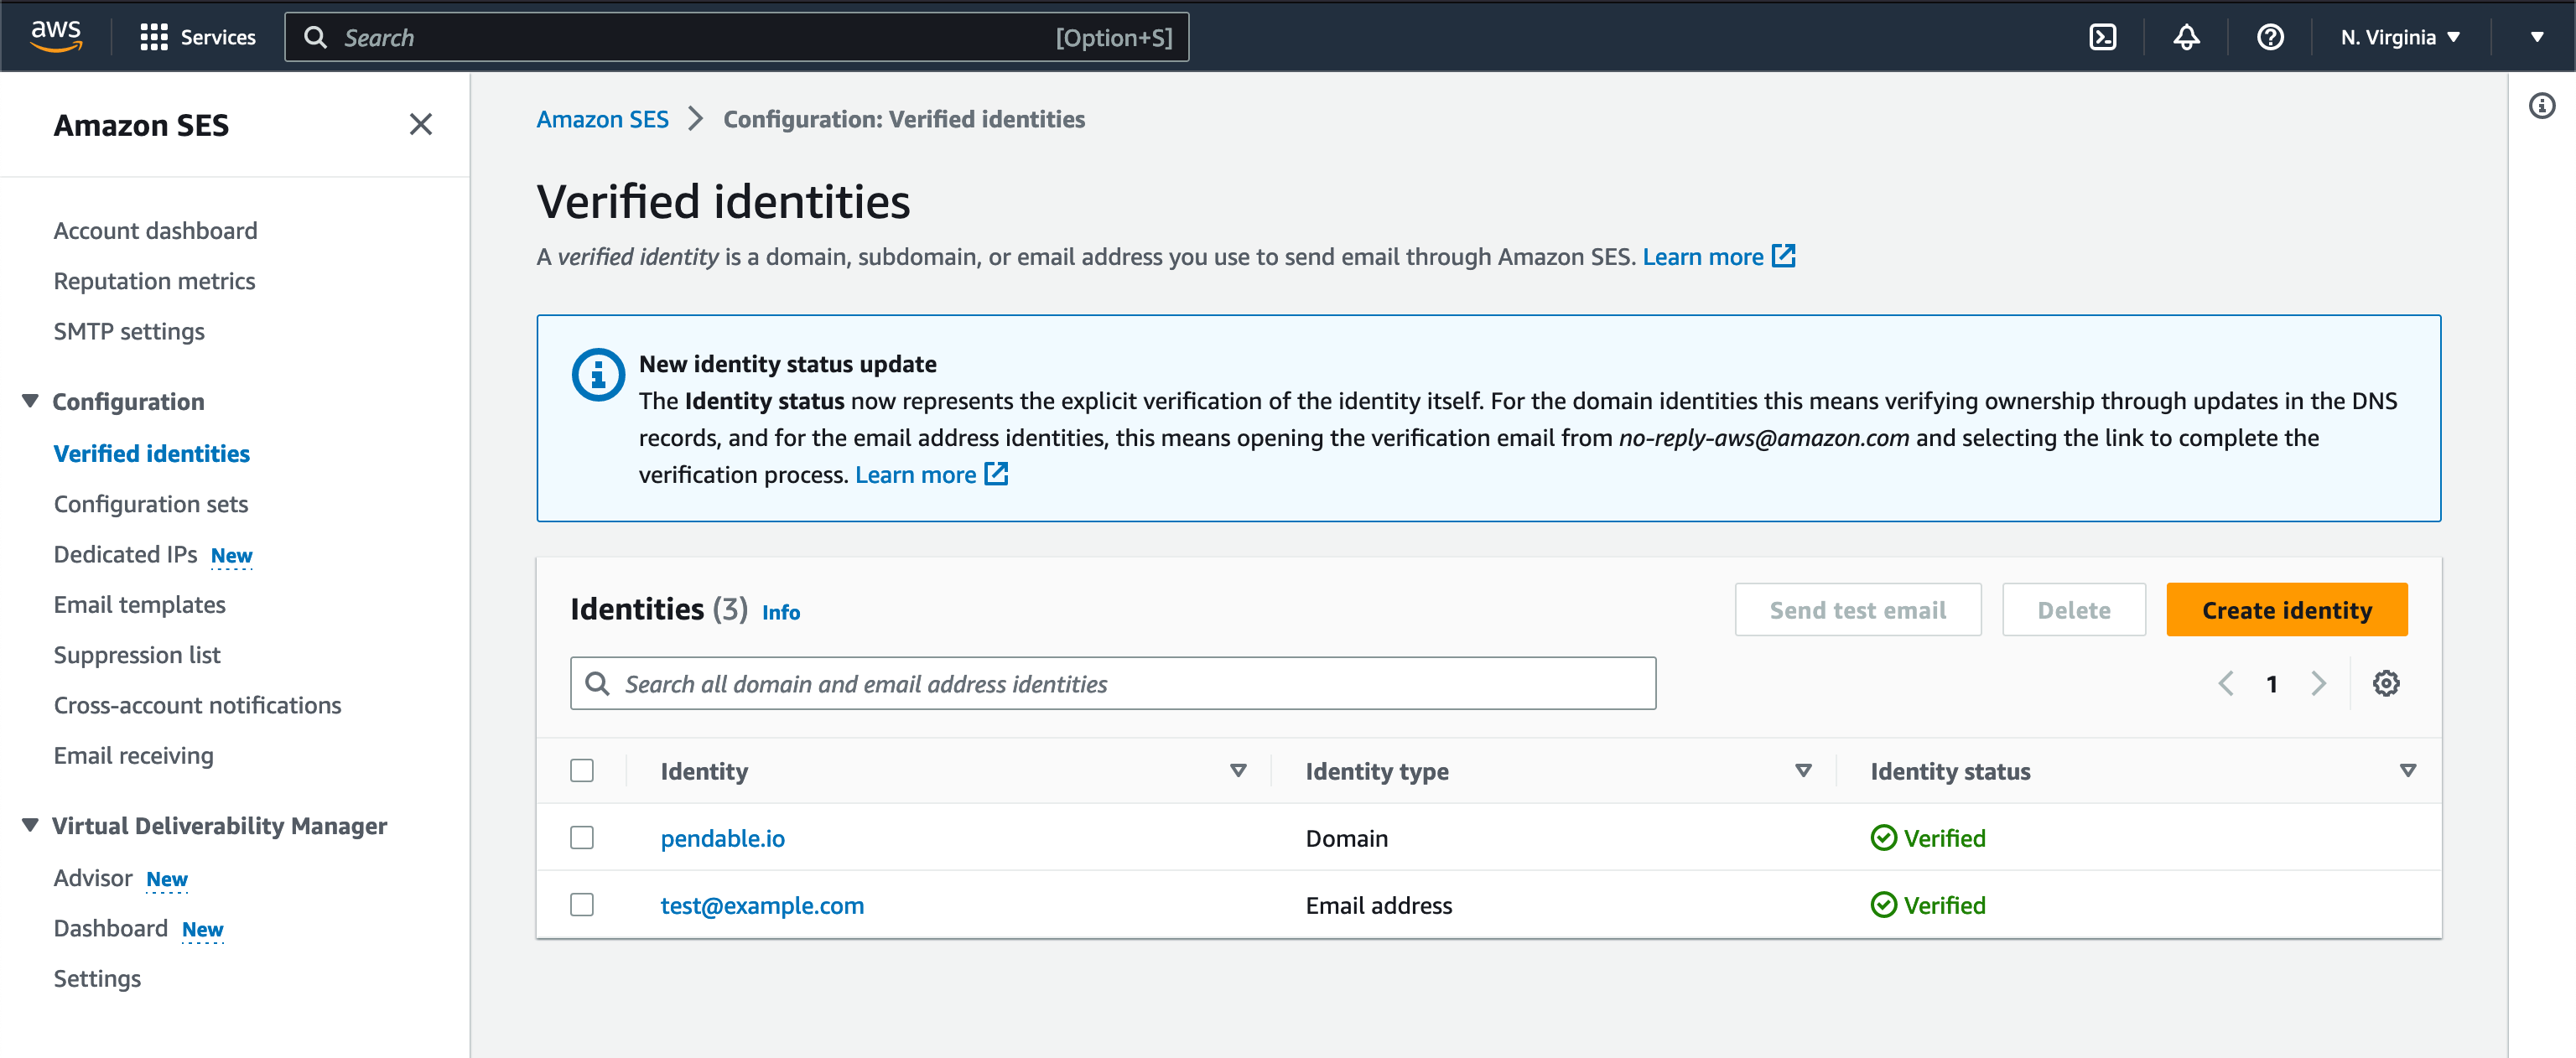Screen dimensions: 2576x1058
Task: Open Dedicated IPs page
Action: pos(126,554)
